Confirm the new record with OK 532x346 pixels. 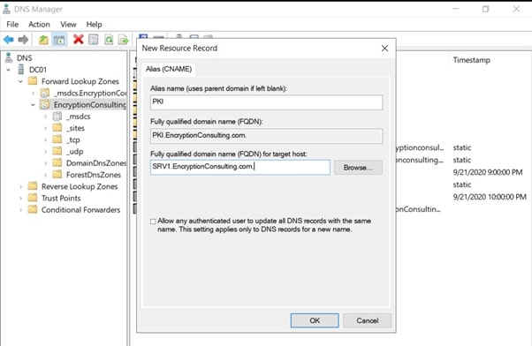(x=315, y=320)
